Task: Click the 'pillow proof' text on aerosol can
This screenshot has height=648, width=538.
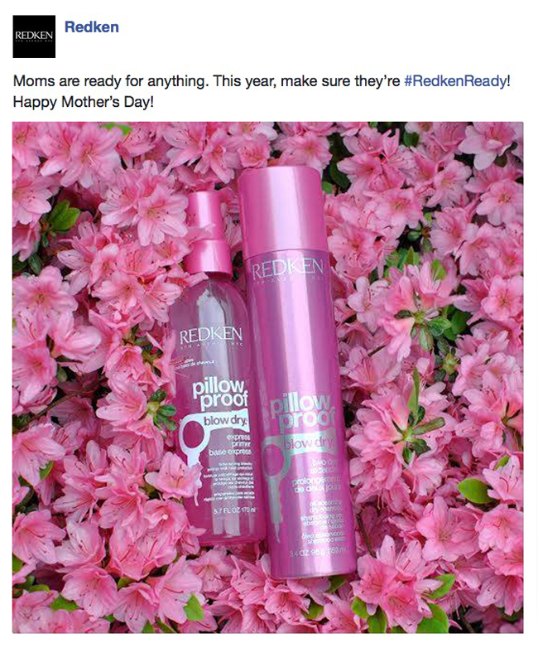Action: (303, 412)
